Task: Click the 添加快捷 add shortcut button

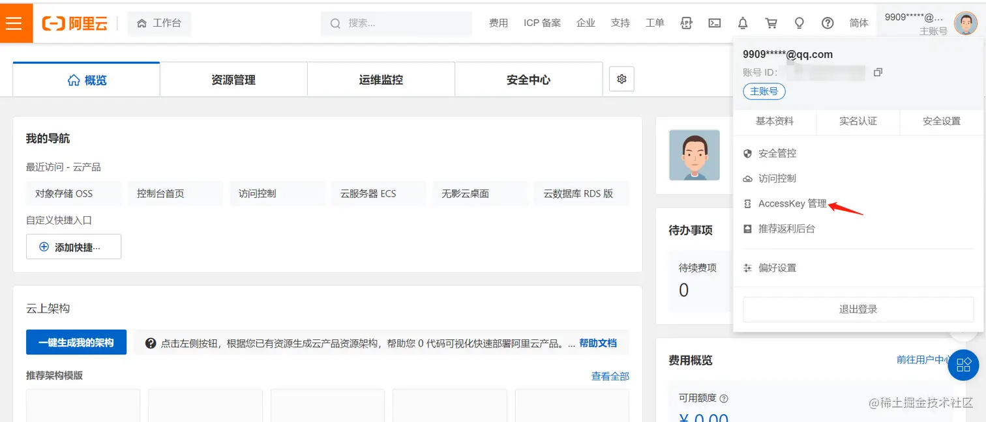Action: coord(74,247)
